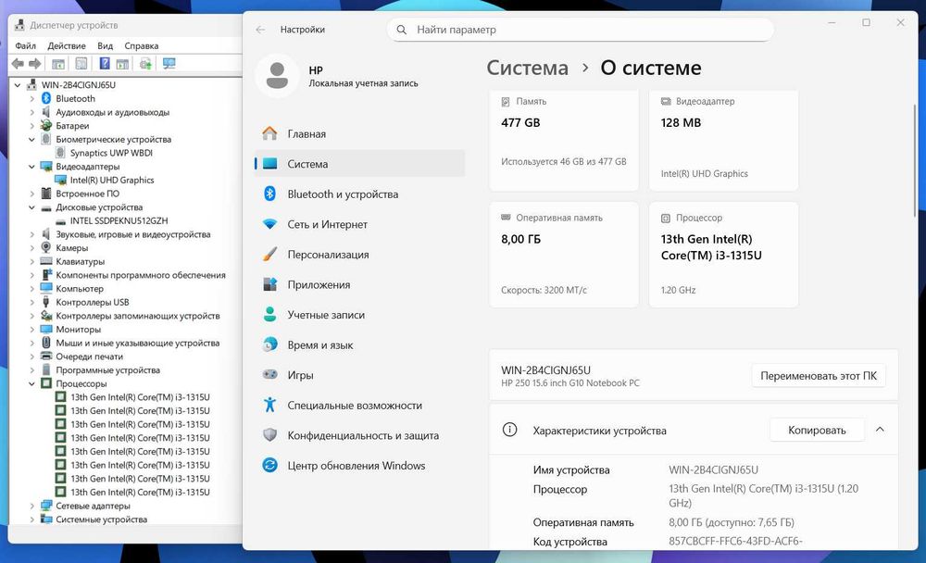Open Время и язык settings page
926x563 pixels.
point(359,345)
